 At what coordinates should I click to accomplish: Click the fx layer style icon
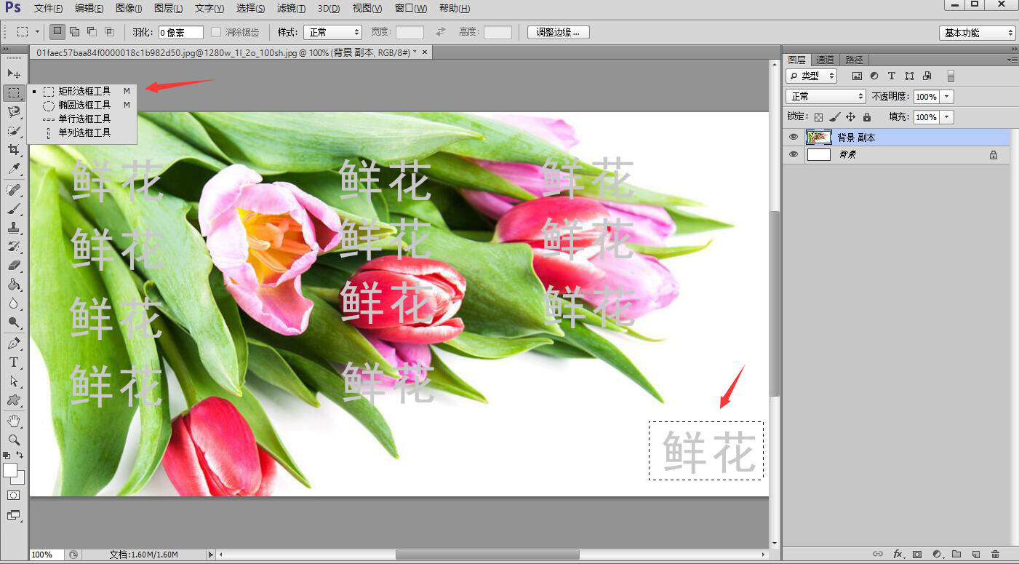point(898,555)
